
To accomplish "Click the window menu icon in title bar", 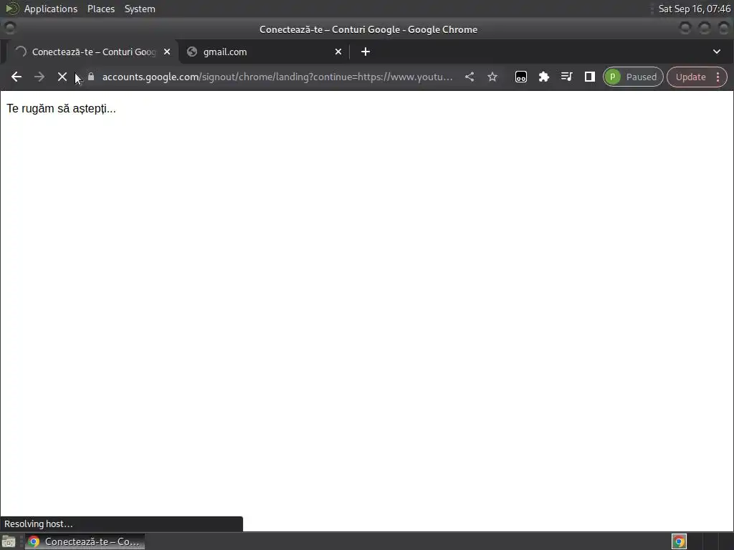I will pos(10,28).
